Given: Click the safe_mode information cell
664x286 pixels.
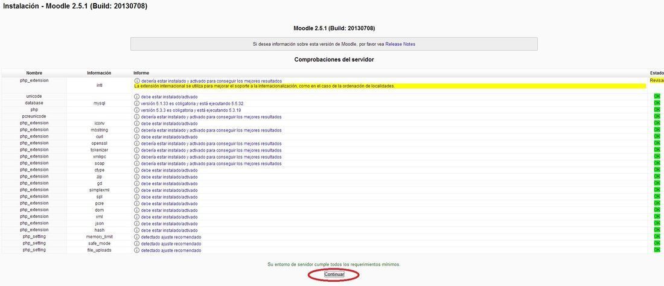Looking at the screenshot, I should (x=99, y=244).
